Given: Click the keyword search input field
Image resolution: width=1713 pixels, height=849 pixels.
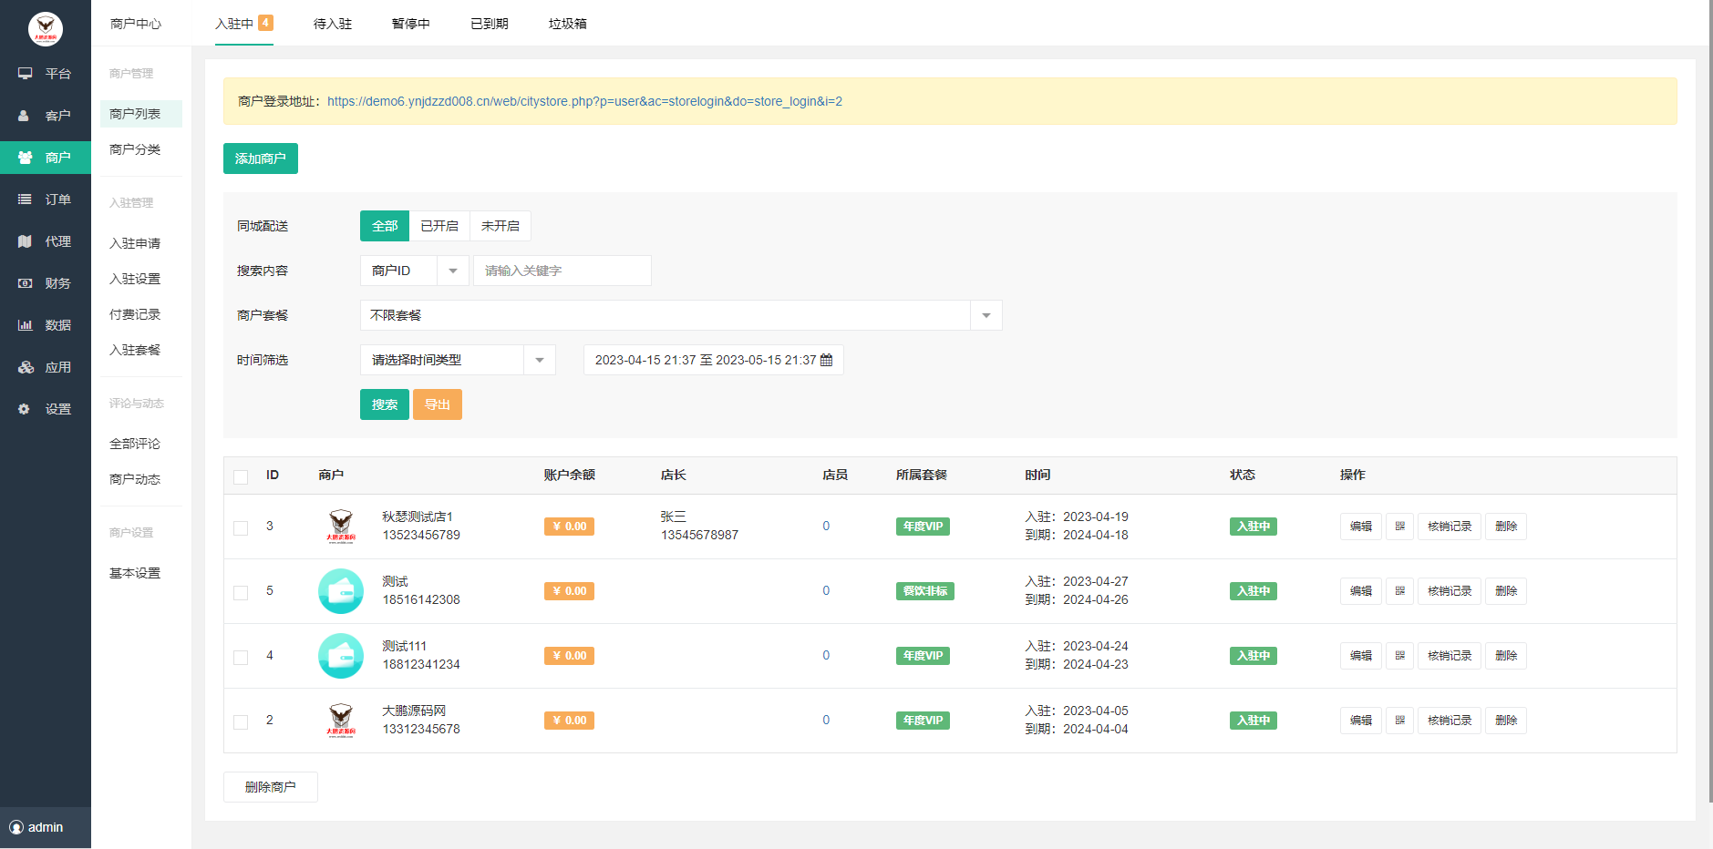Looking at the screenshot, I should pyautogui.click(x=562, y=271).
